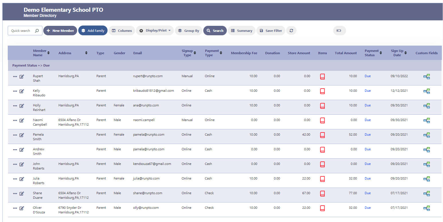Edit Holly Reinhart's member record

tap(22, 106)
